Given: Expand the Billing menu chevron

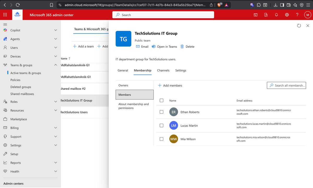Looking at the screenshot, I should point(56,128).
